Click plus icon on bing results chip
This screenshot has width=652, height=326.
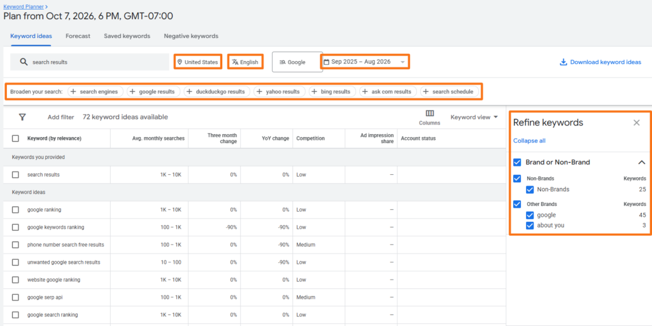[315, 92]
